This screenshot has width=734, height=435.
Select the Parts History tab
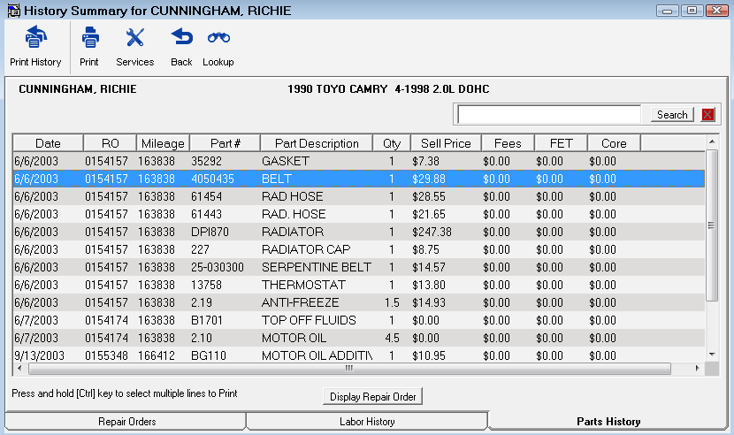coord(608,422)
